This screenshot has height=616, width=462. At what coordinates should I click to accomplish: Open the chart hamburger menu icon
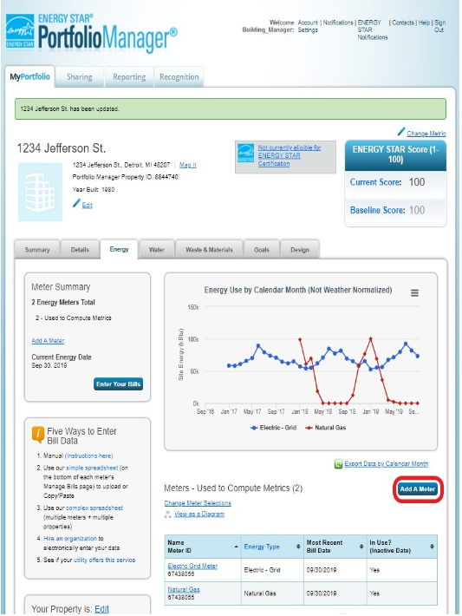coord(414,292)
